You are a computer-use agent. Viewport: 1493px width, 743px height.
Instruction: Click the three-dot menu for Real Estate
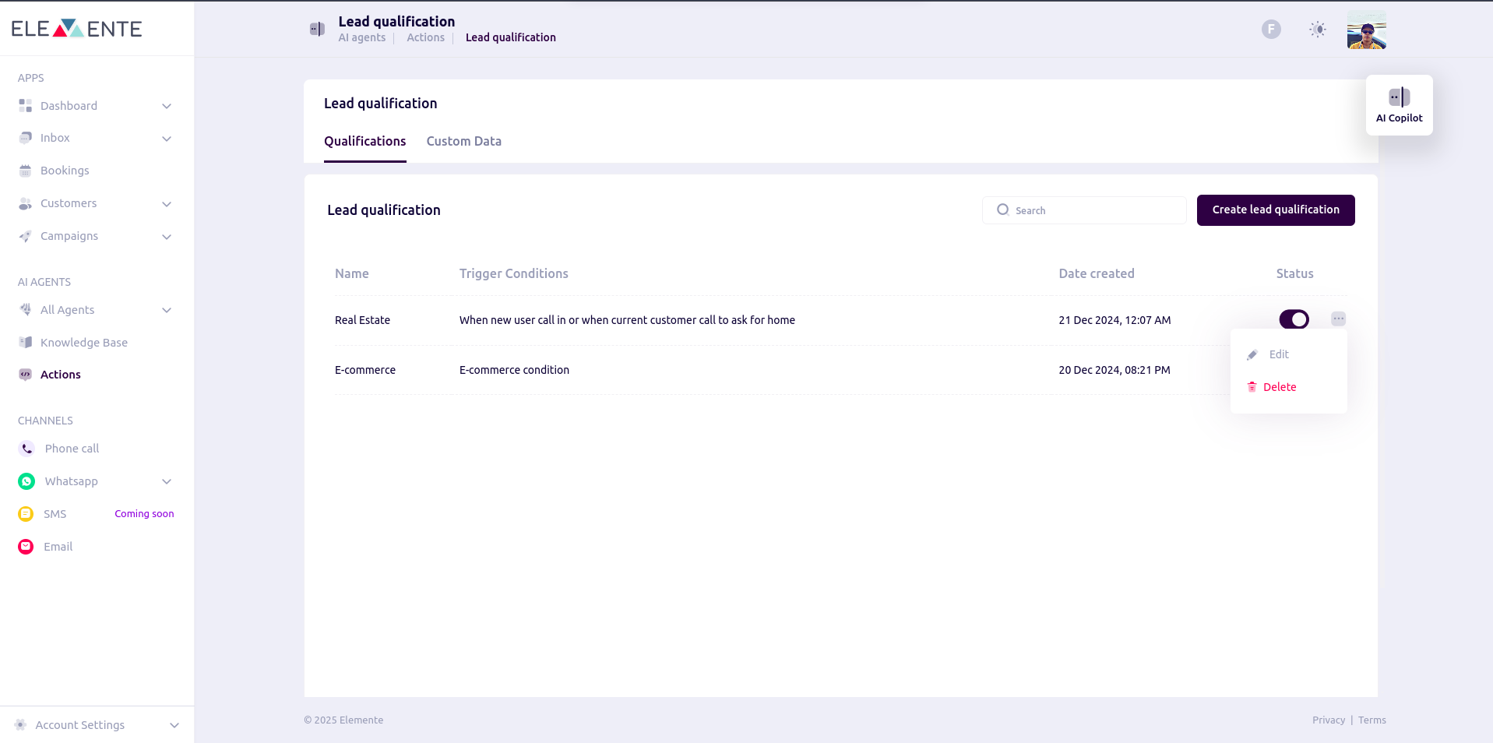[1339, 319]
